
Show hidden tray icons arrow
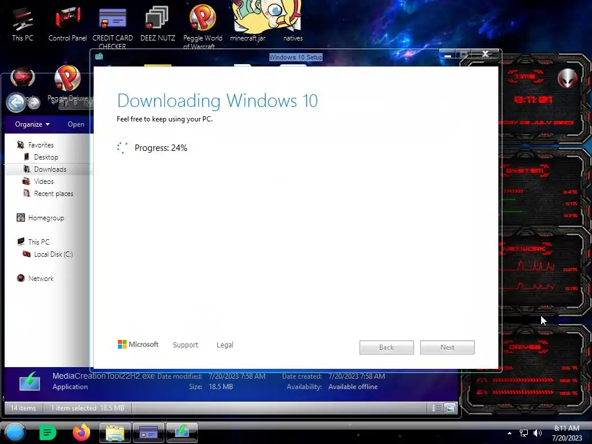click(509, 433)
